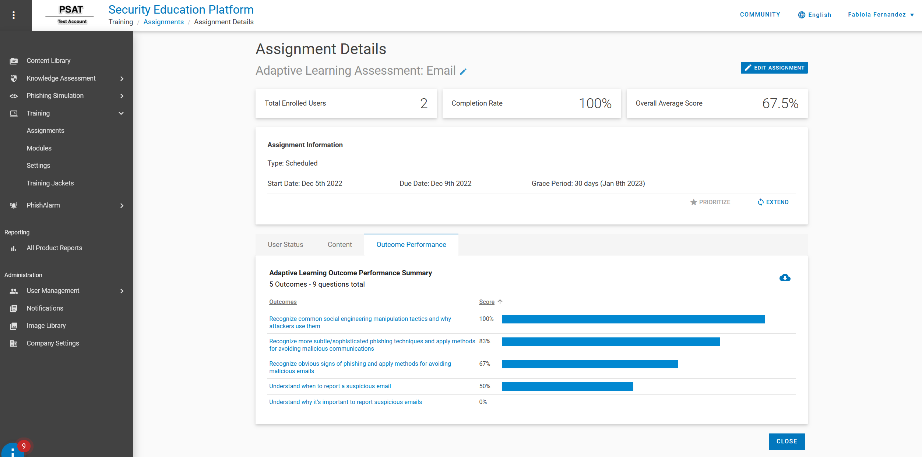Click the Phishing Simulation sidebar arrow icon
The width and height of the screenshot is (922, 457).
point(122,95)
